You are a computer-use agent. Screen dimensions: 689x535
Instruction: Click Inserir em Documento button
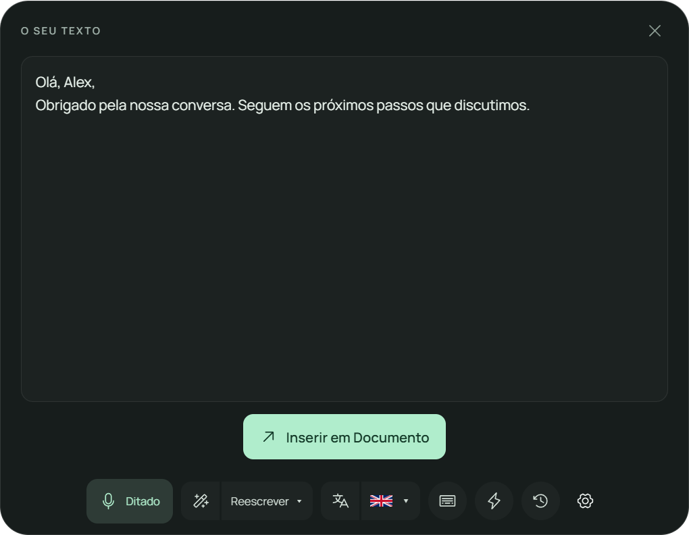[344, 436]
